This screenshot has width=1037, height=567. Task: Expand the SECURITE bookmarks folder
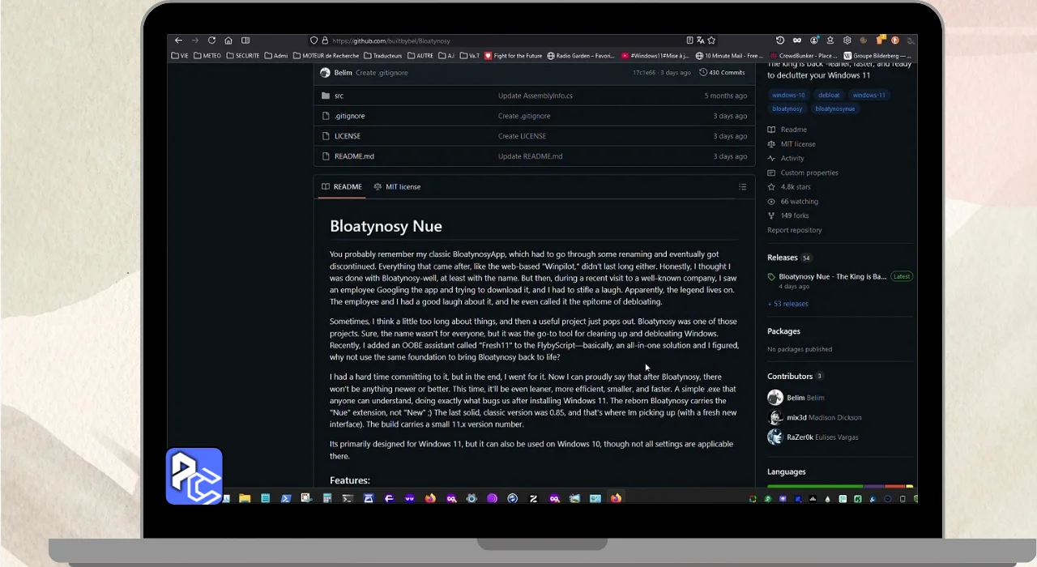[x=243, y=56]
